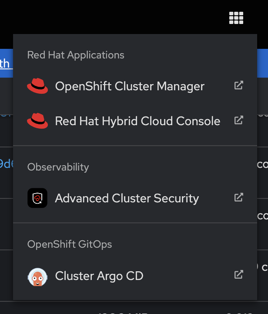This screenshot has width=268, height=314.
Task: Open Cluster Argo CD menu entry
Action: pyautogui.click(x=135, y=276)
